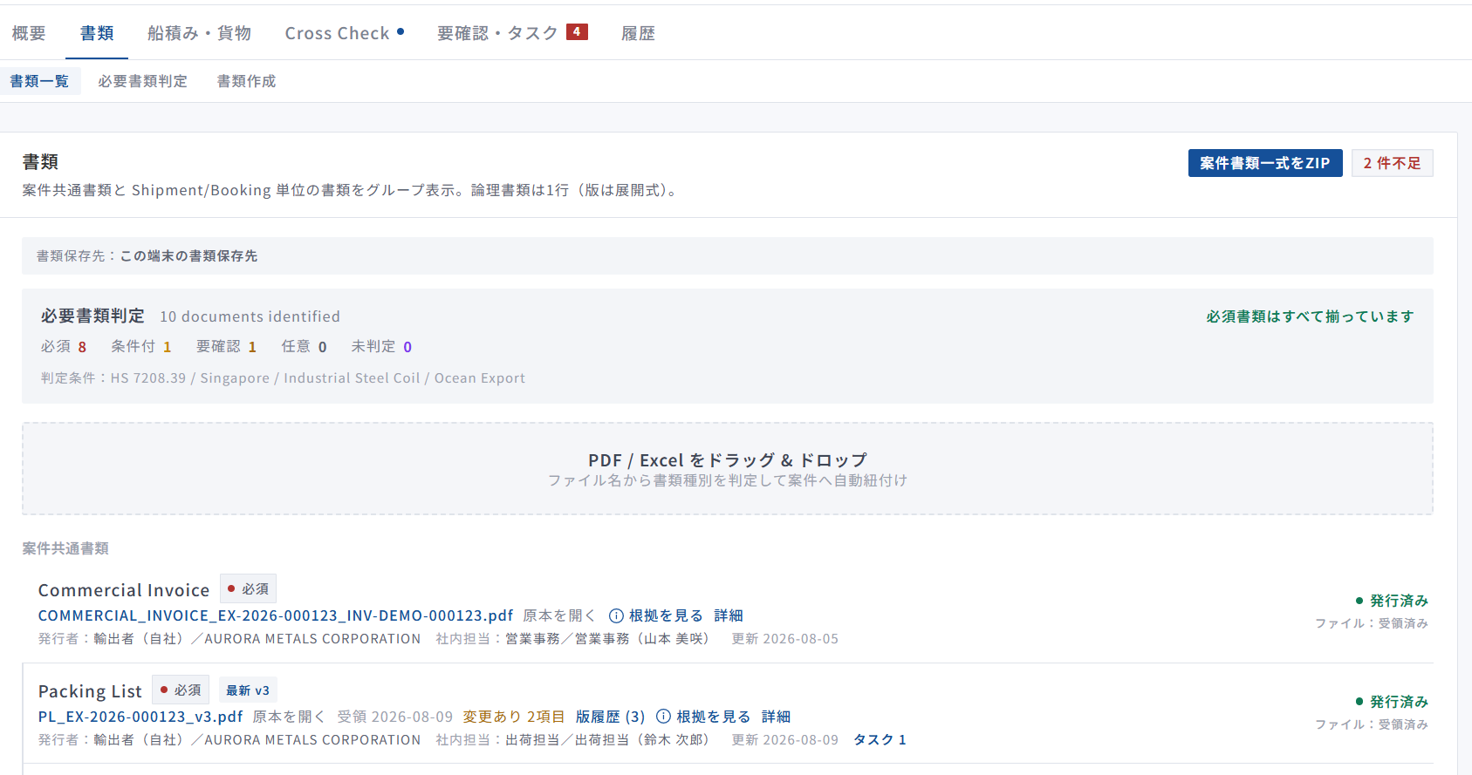Click この端末の書類保存先 text
This screenshot has width=1472, height=775.
click(x=188, y=255)
